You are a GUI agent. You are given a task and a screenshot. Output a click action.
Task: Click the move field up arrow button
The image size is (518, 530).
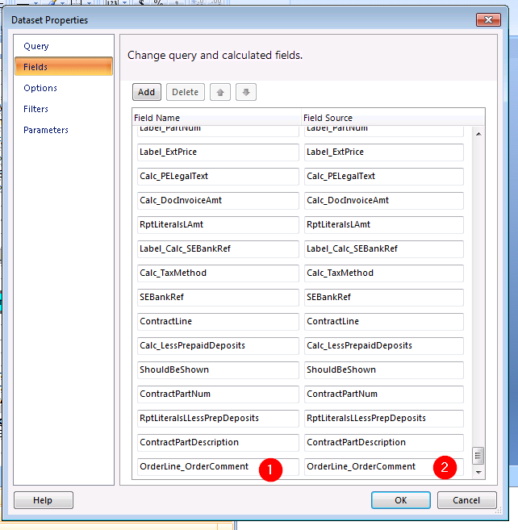click(x=220, y=92)
